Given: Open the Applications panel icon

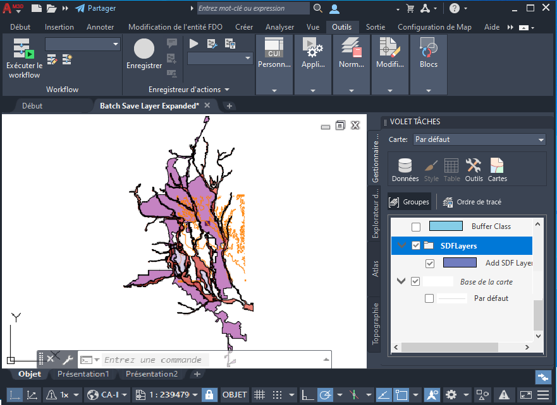Looking at the screenshot, I should (312, 48).
